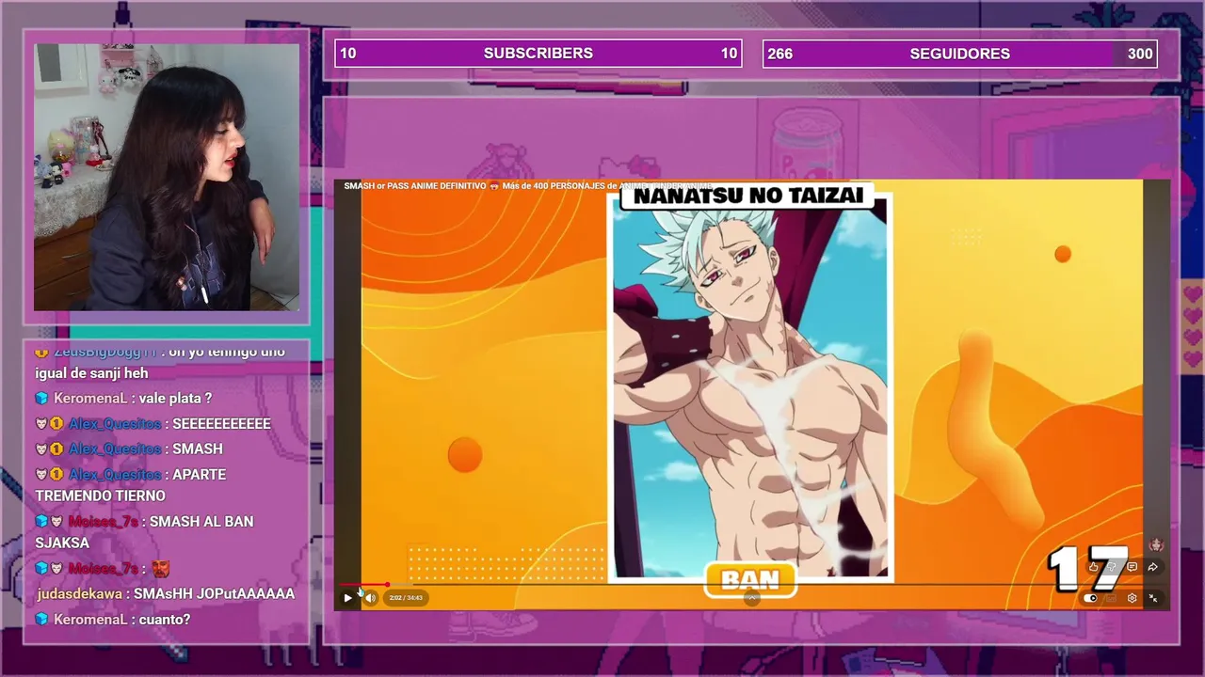This screenshot has width=1205, height=677.
Task: Exit fullscreen with inward arrows icon
Action: click(x=1152, y=598)
